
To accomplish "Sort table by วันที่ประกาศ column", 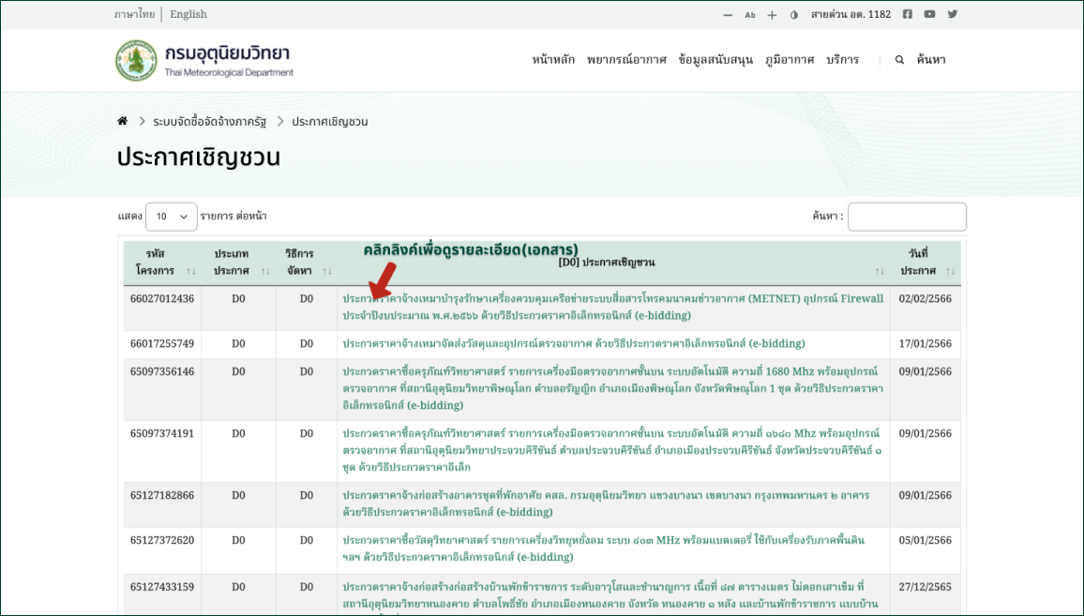I will (x=917, y=263).
